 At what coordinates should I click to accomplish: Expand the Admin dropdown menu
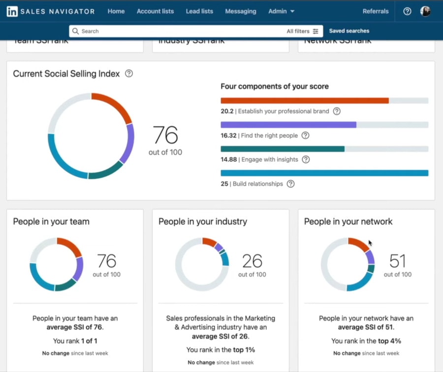tap(281, 11)
